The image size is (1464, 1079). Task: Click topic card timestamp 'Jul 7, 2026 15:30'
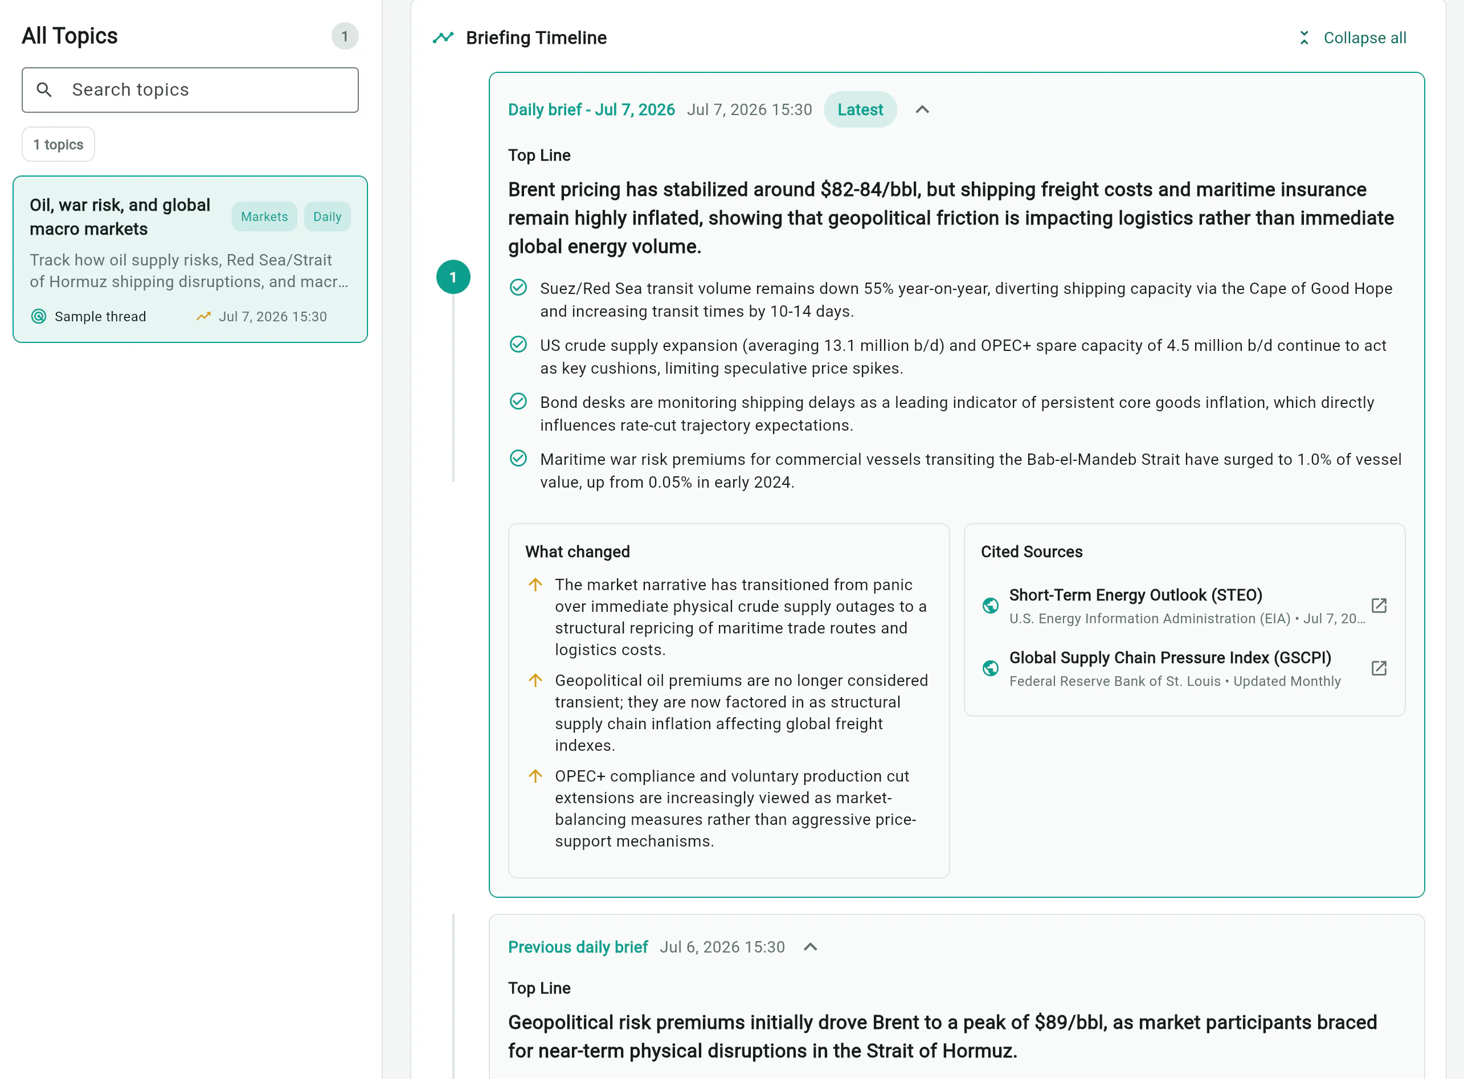(x=273, y=316)
